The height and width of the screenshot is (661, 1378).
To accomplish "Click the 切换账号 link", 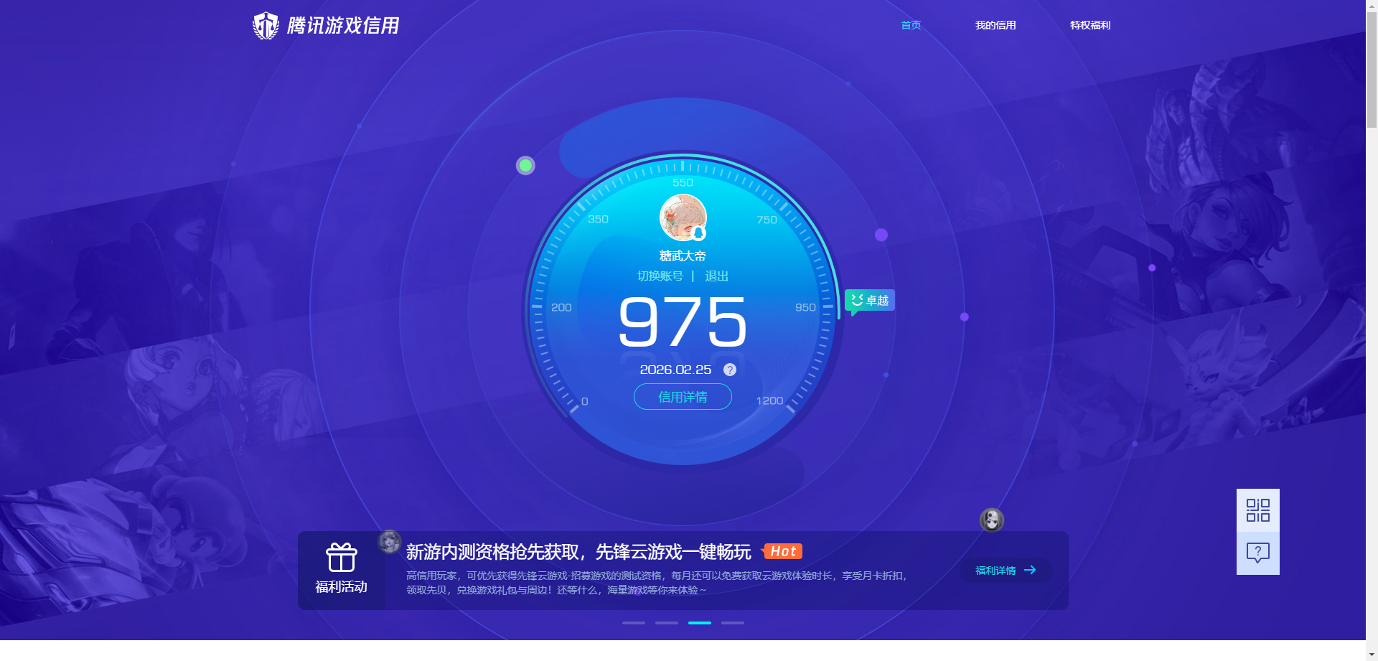I will pyautogui.click(x=660, y=276).
